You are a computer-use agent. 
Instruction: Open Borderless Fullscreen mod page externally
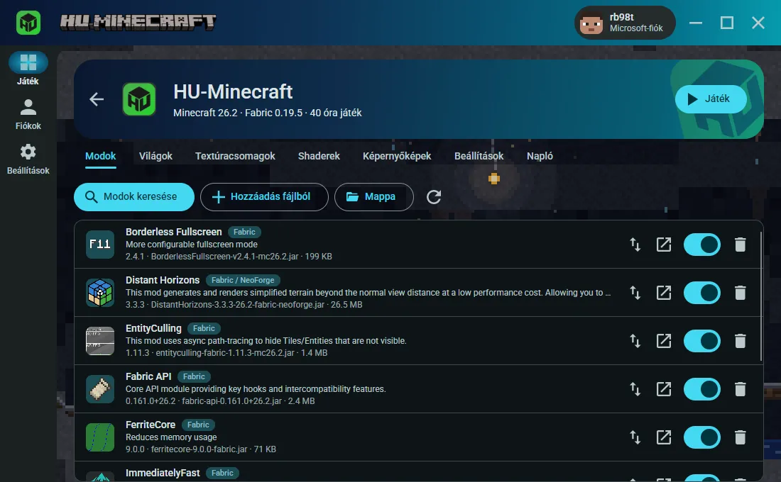tap(664, 245)
